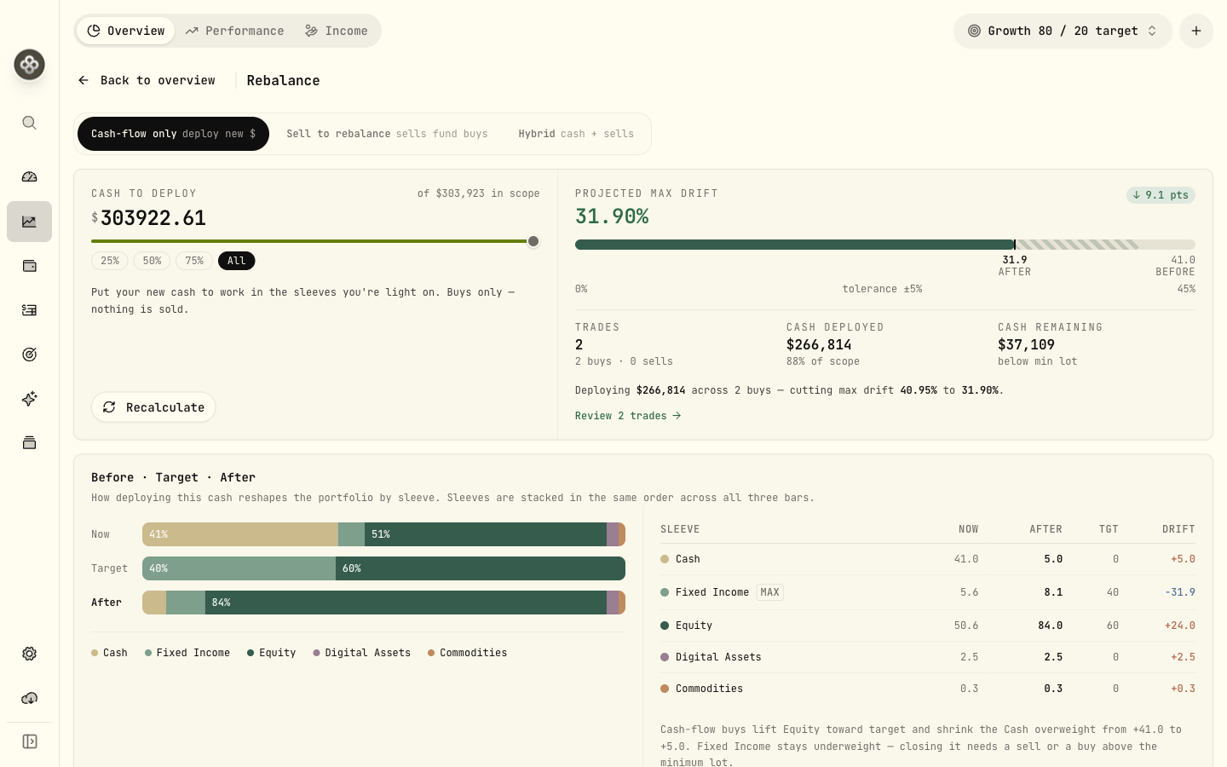Open the goals target icon

[29, 355]
